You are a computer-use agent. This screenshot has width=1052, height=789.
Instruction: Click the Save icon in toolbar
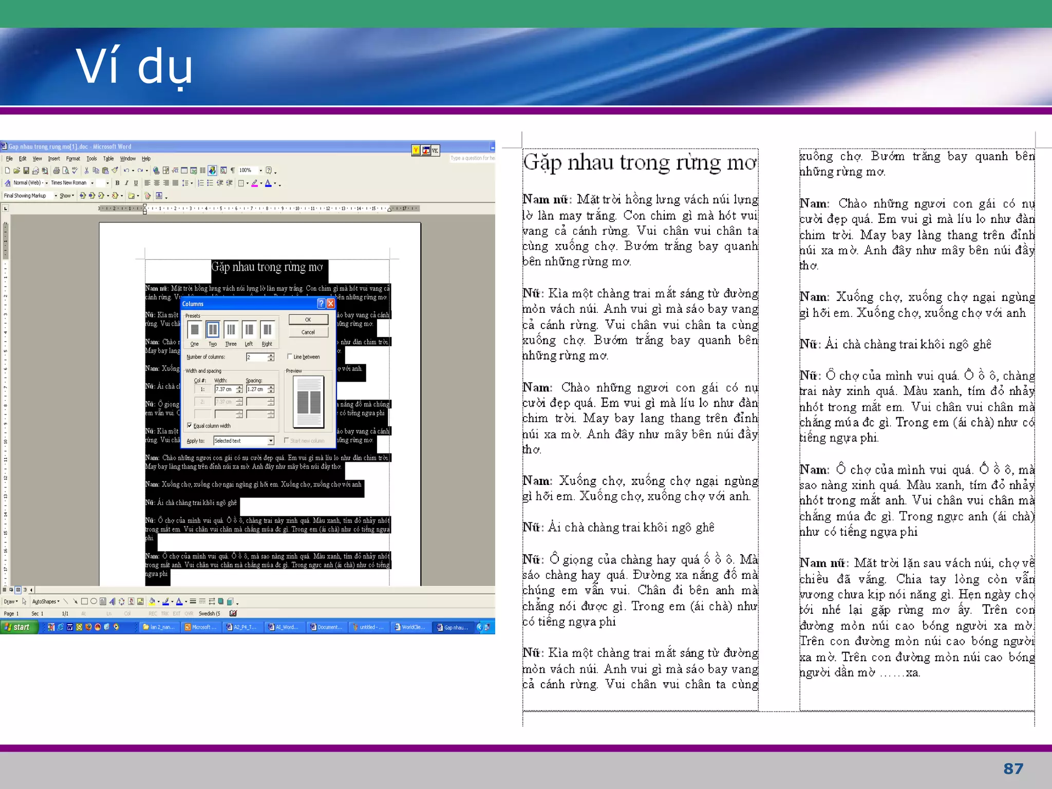(x=26, y=171)
